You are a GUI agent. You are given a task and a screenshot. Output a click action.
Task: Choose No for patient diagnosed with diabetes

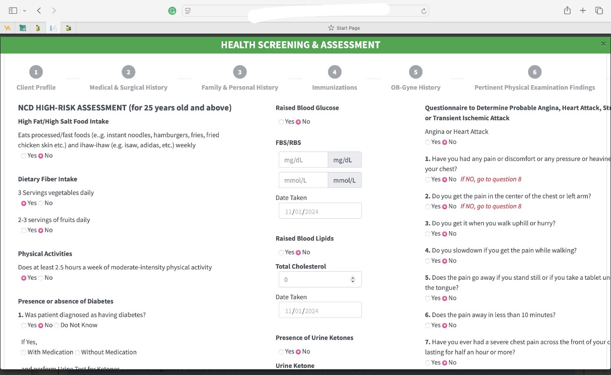(x=41, y=325)
